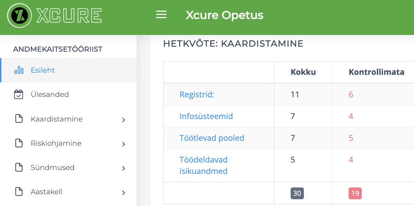This screenshot has height=206, width=414.
Task: Click the Ülesanded calendar icon
Action: 19,94
